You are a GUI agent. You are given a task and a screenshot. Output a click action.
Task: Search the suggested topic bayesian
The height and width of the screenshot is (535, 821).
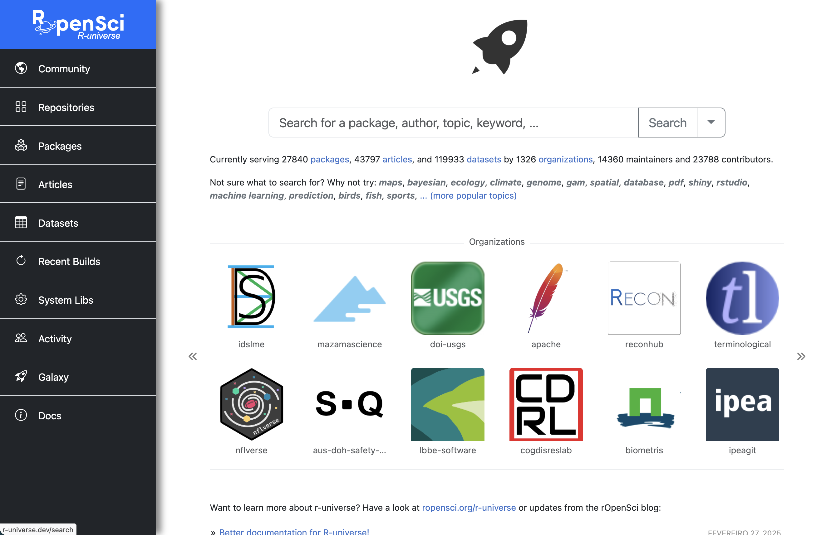(426, 182)
